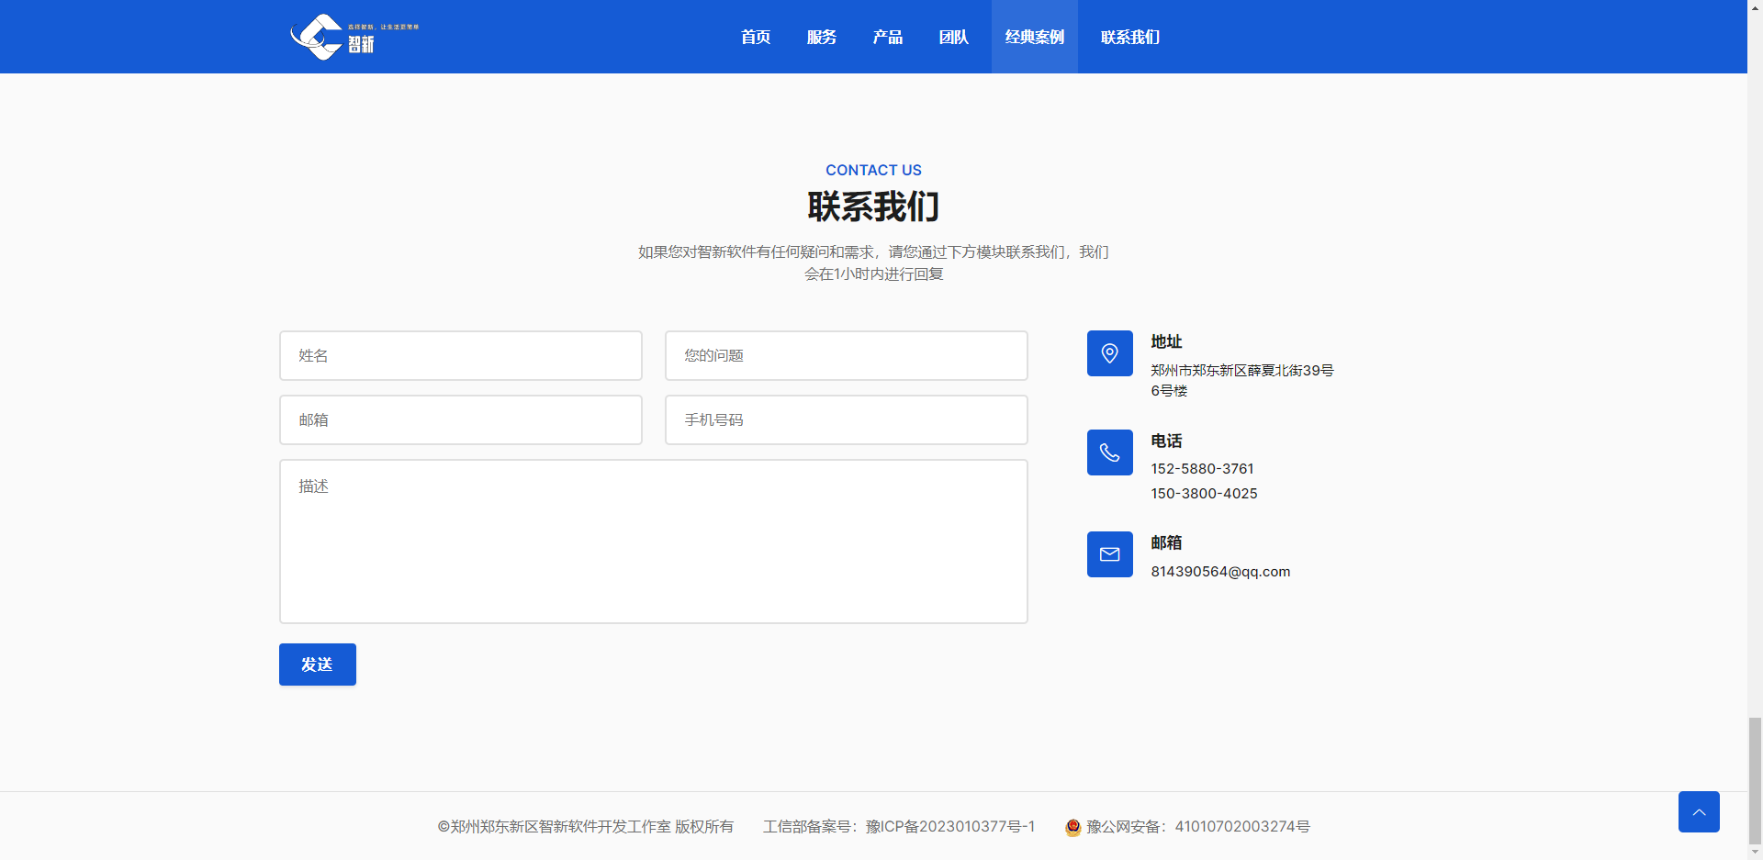Screen dimensions: 1763x860
Task: Click phone number 150-3800-4025
Action: [1204, 494]
